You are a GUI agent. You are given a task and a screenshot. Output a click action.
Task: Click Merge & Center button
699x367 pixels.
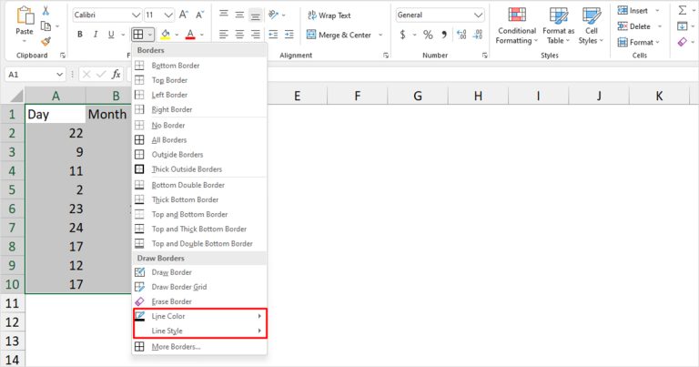tap(339, 35)
